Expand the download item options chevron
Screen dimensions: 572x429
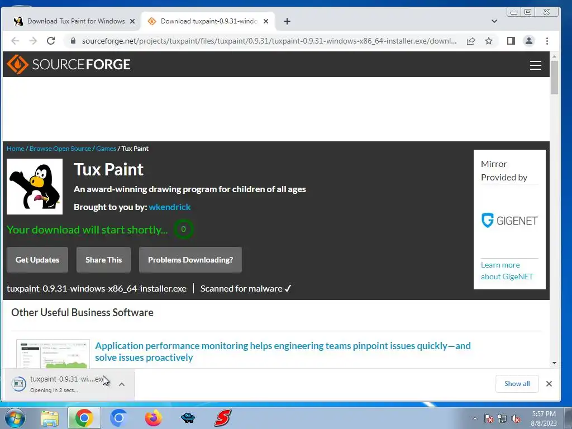122,384
